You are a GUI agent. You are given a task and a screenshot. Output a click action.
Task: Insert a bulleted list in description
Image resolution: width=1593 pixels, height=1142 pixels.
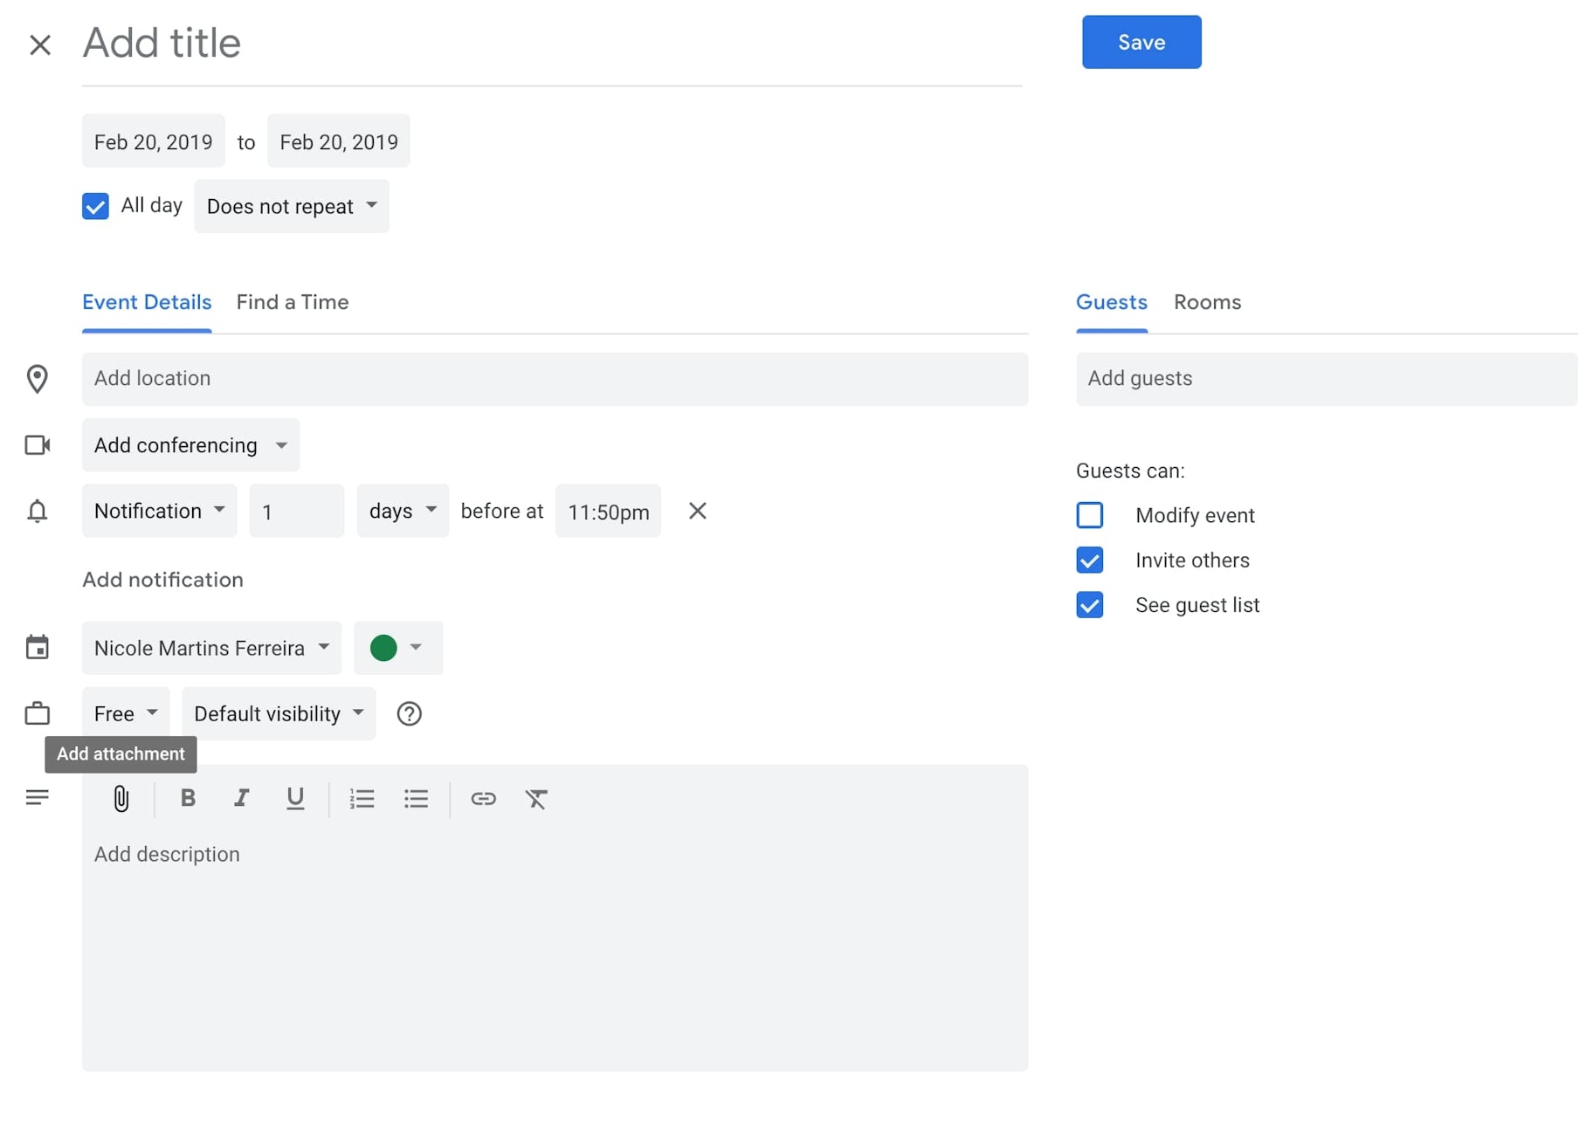click(416, 798)
